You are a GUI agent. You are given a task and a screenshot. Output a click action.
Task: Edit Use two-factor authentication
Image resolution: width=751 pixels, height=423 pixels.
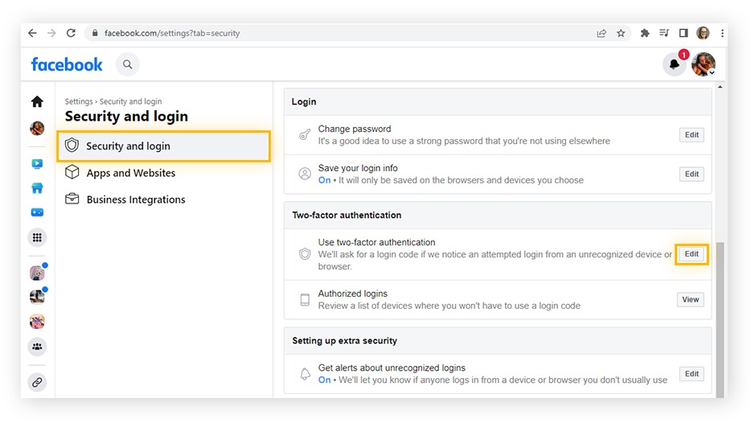tap(691, 254)
